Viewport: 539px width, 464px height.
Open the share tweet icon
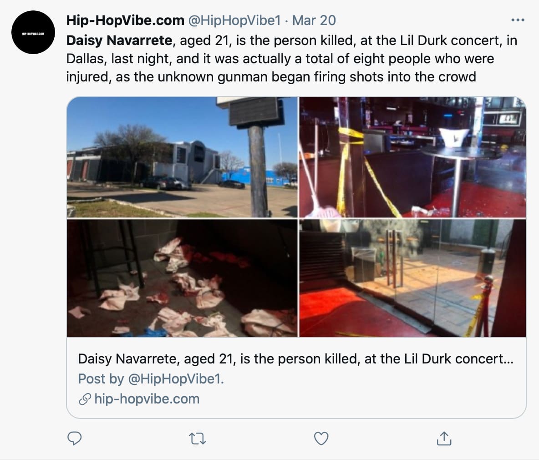(443, 438)
